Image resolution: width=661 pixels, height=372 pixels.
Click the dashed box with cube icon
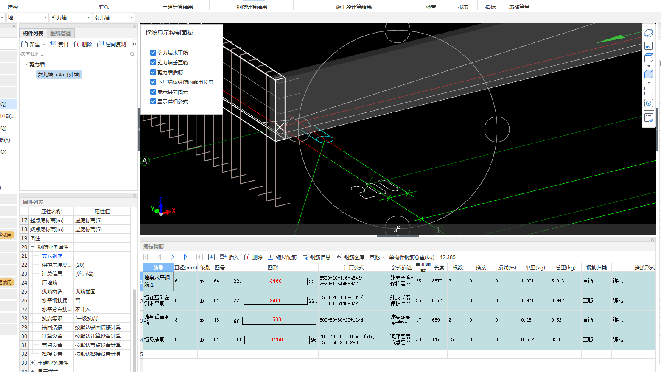point(648,103)
